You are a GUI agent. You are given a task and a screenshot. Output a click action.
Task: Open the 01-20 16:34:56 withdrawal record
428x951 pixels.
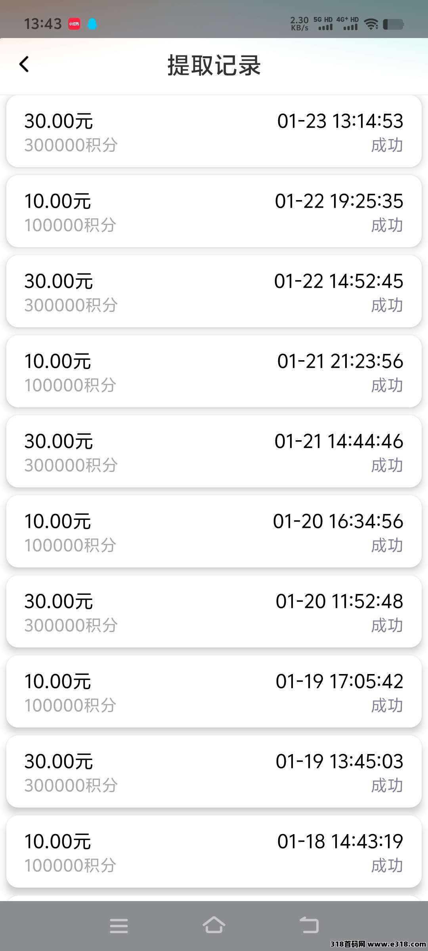(x=214, y=531)
